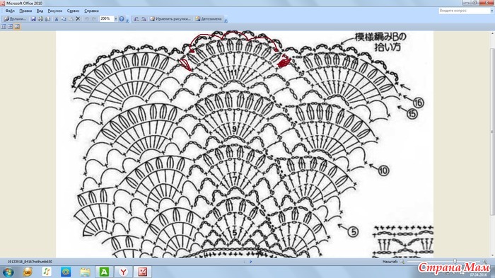Screen dimensions: 495x278
Task: Click the Масштаб zoom slider handle
Action: pos(455,262)
